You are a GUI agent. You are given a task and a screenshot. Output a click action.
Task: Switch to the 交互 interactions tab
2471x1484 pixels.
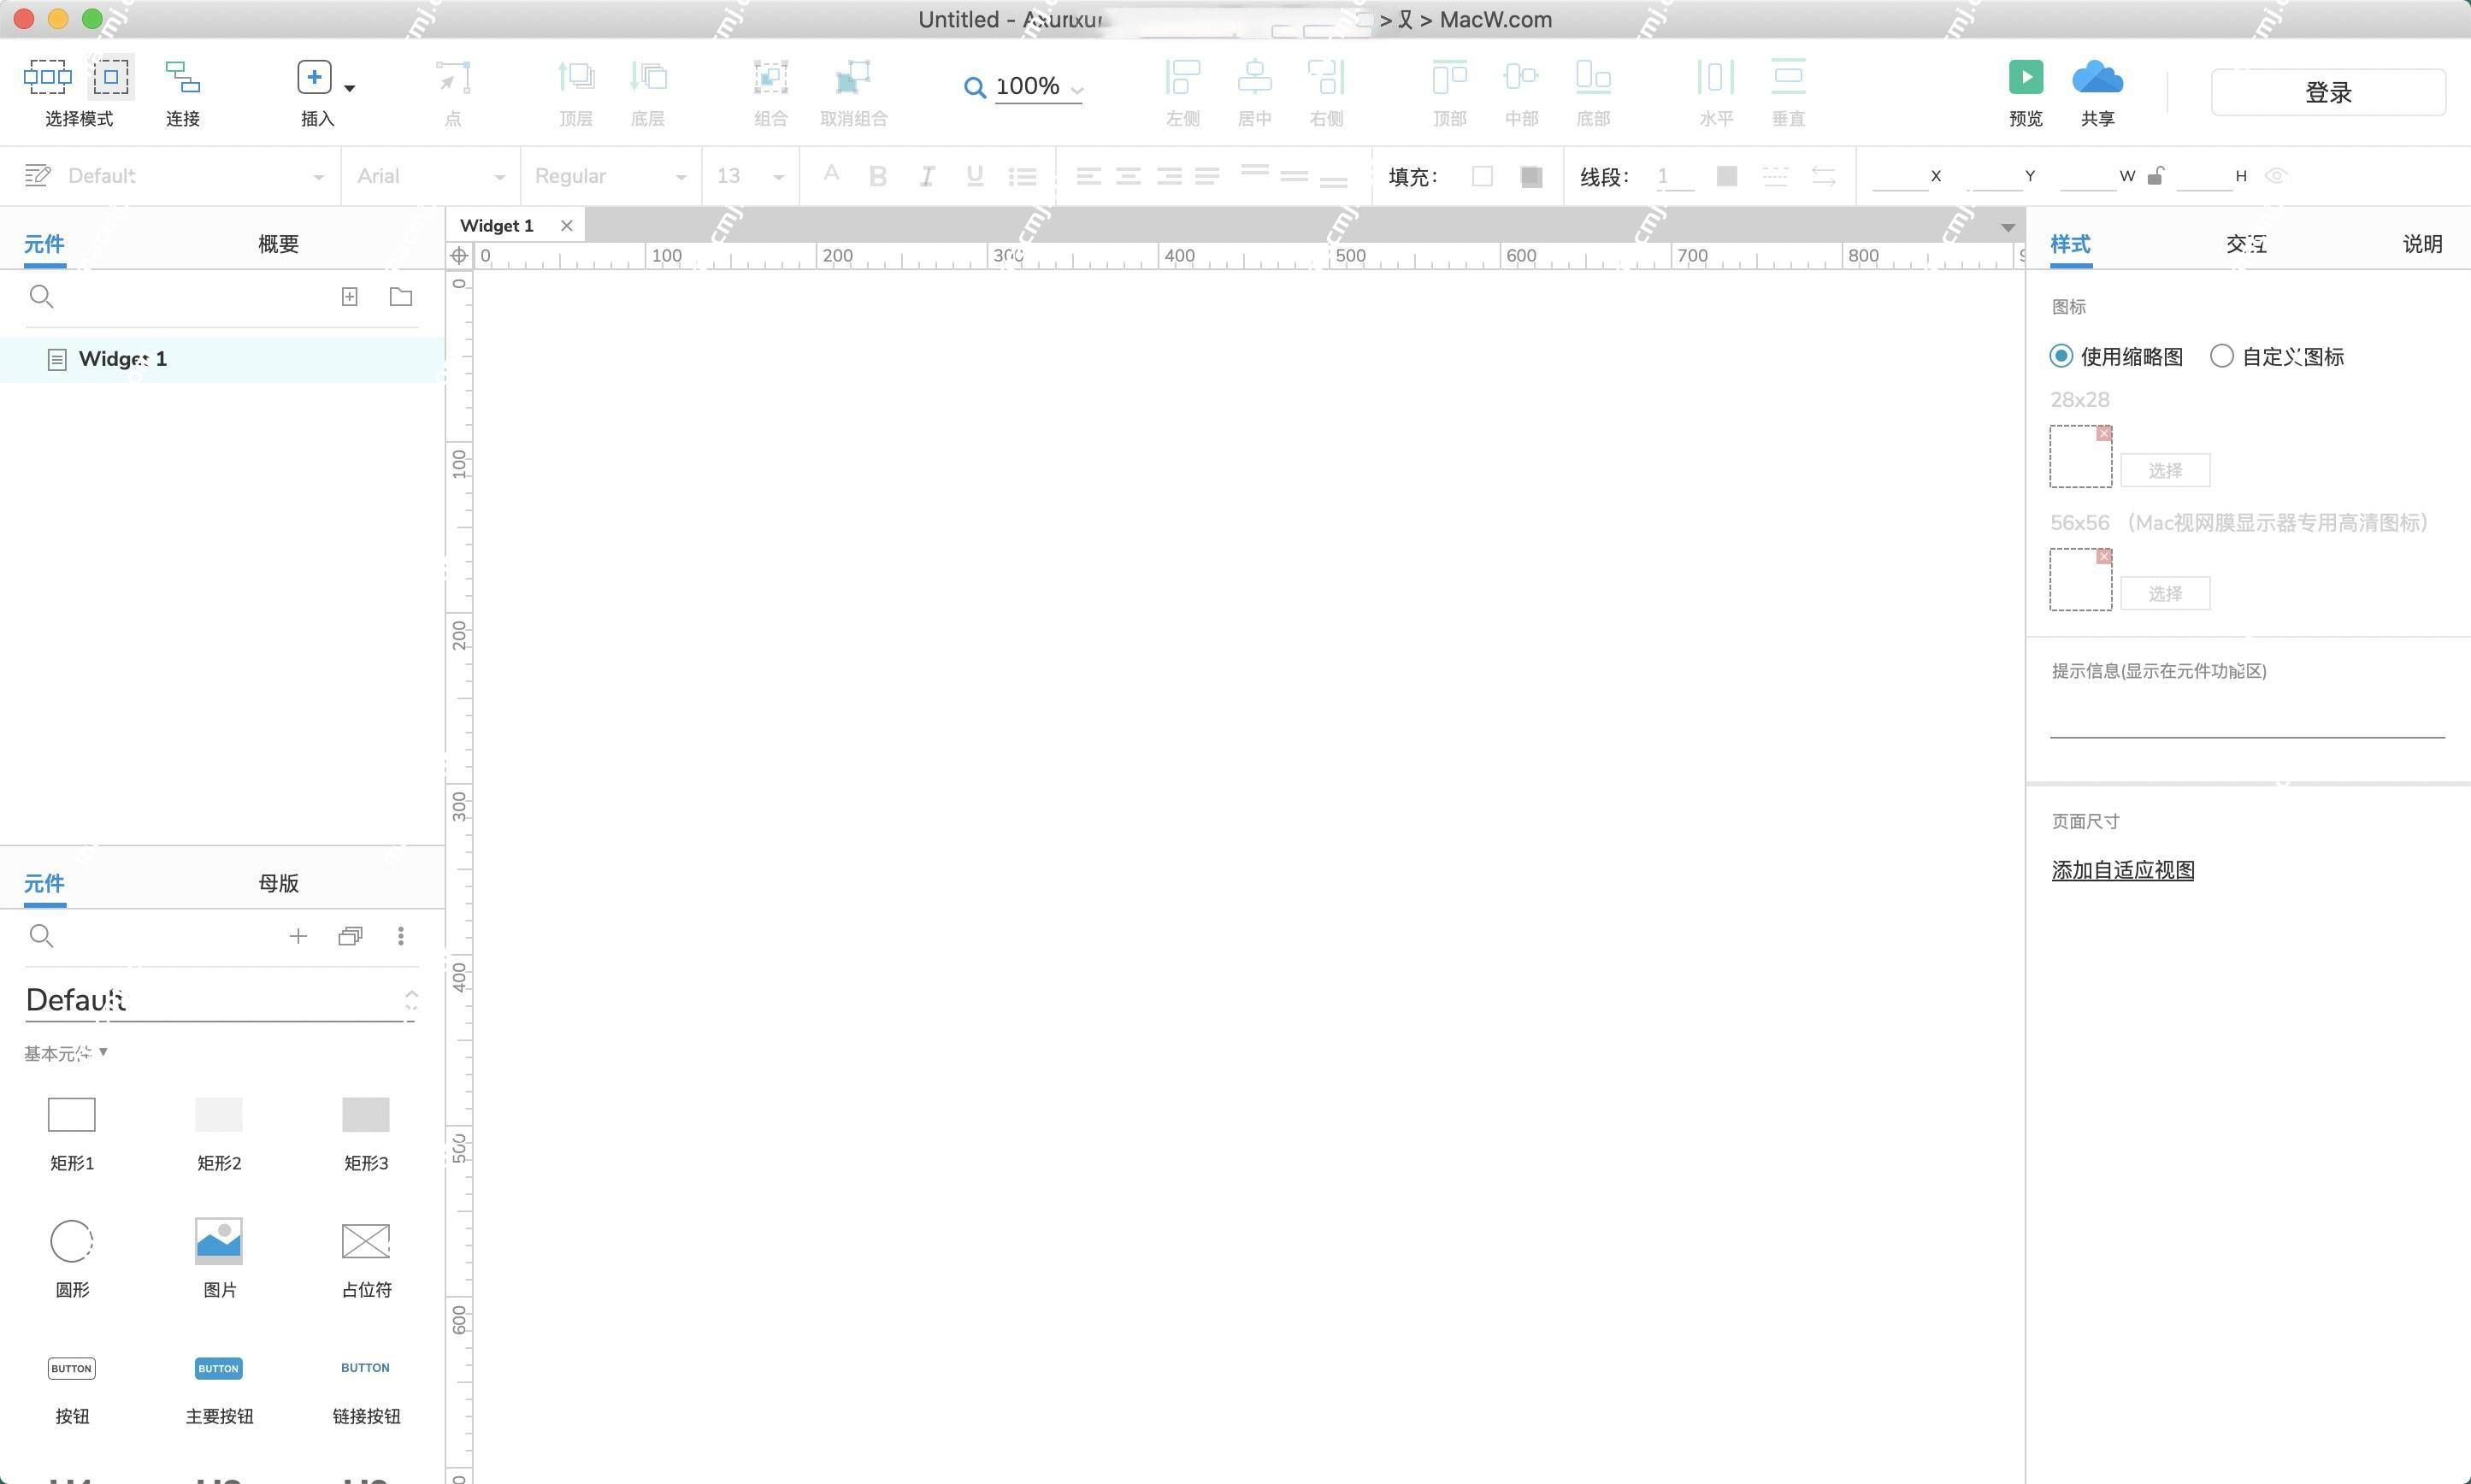(x=2246, y=243)
